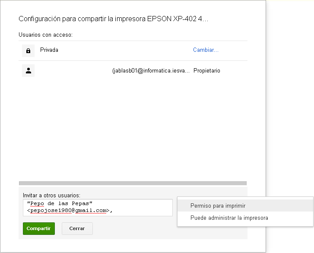Click the "Pepo de las Pepas" name text
This screenshot has height=253, width=314.
click(x=60, y=203)
